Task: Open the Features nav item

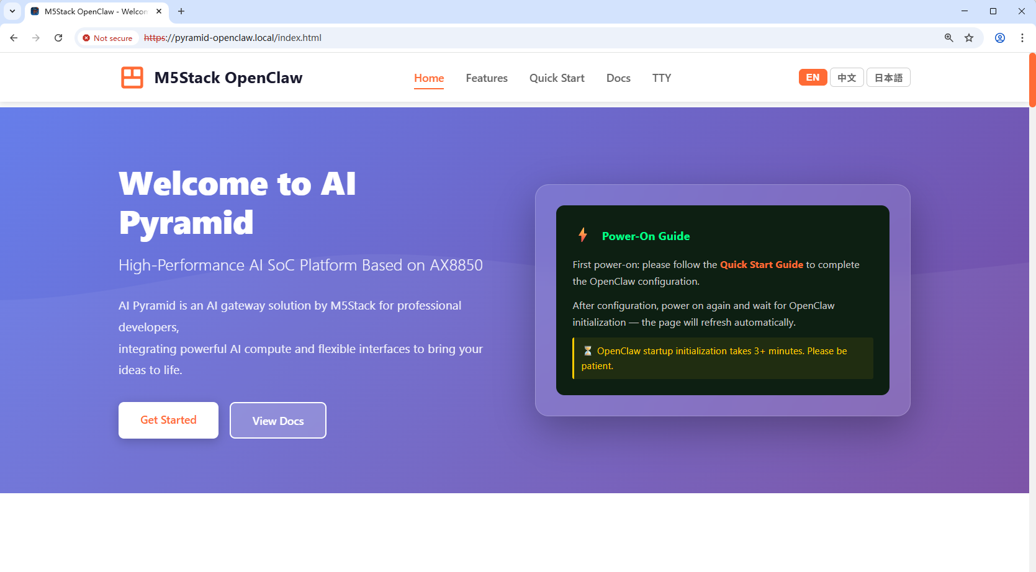Action: 487,78
